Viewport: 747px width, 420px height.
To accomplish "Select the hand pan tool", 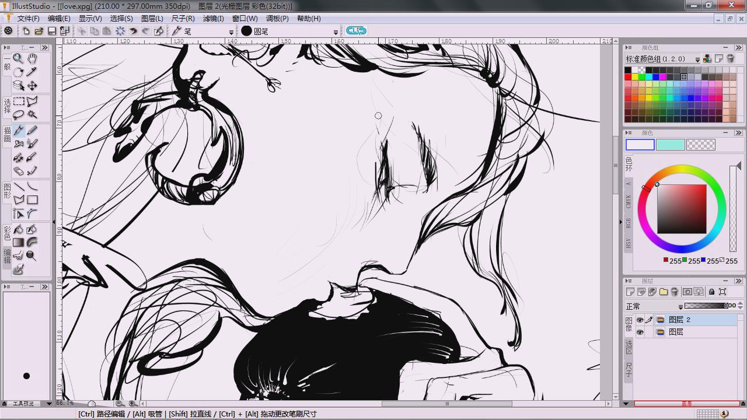I will pyautogui.click(x=32, y=58).
